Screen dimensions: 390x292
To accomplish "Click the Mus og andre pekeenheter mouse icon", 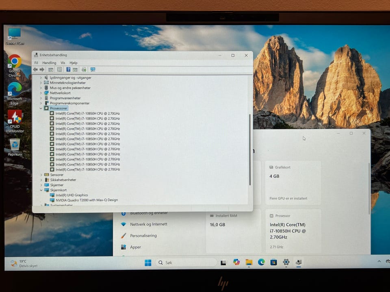I will tap(46, 88).
